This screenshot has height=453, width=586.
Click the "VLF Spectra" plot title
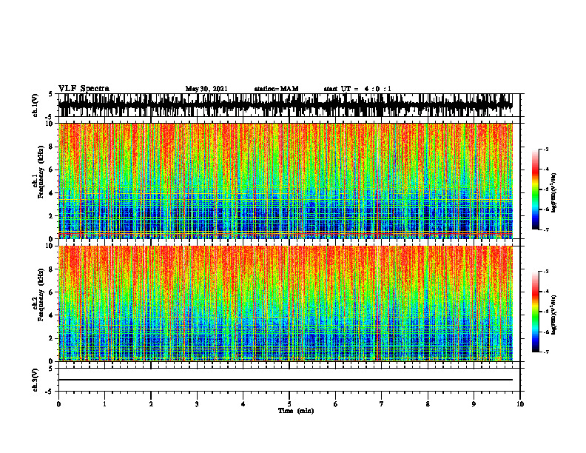[84, 89]
